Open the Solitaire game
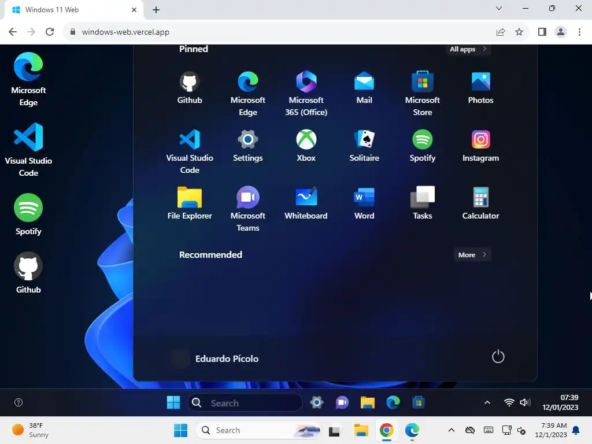This screenshot has width=592, height=444. 364,146
